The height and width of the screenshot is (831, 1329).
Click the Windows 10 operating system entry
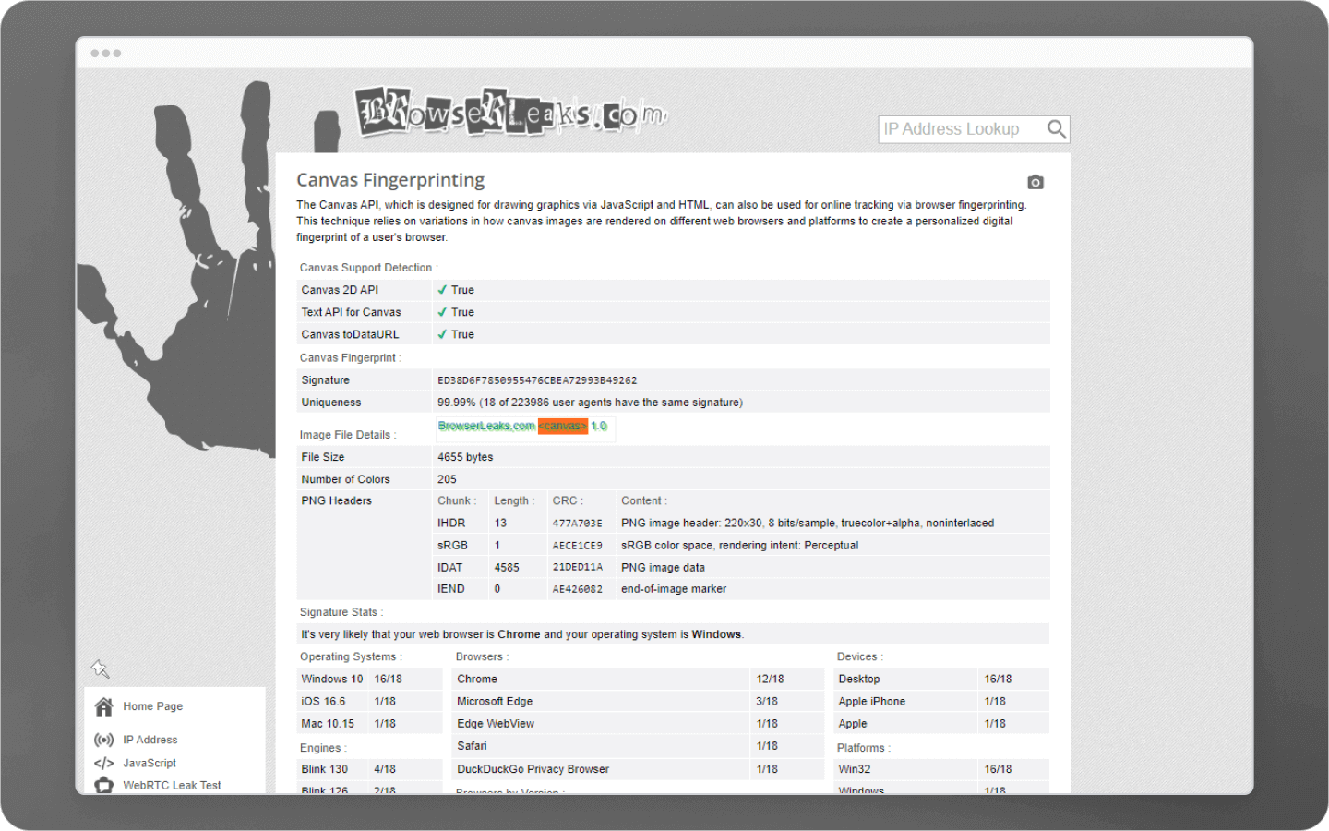331,678
